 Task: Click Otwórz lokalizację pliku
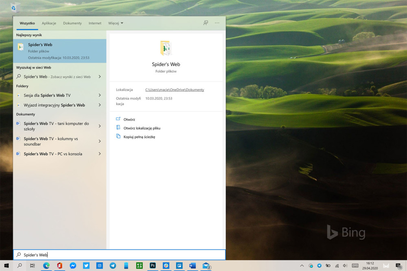[x=142, y=128]
